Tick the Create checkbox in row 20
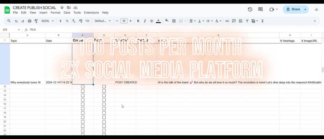This screenshot has width=324, height=139. [x=83, y=122]
